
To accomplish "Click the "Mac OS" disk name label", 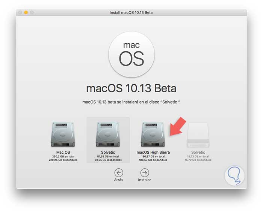I will pos(63,152).
